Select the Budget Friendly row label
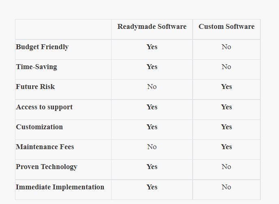The image size is (279, 204). [42, 47]
